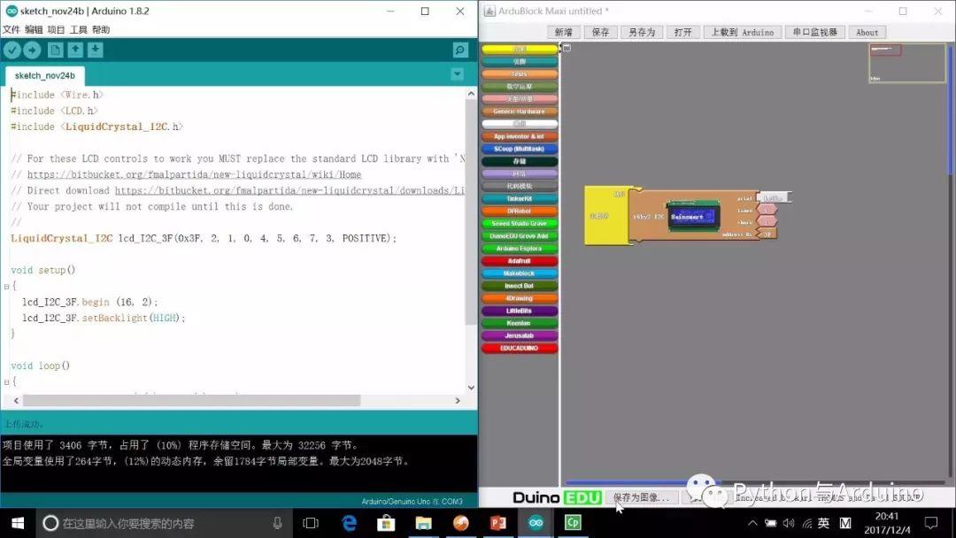Image resolution: width=956 pixels, height=538 pixels.
Task: Click 新增 button in ArduBlock
Action: click(563, 32)
